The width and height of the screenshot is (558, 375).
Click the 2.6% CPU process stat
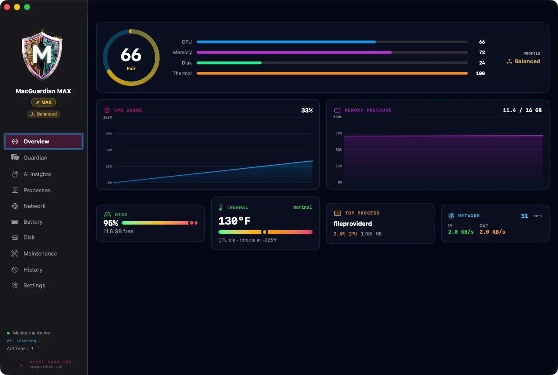tap(345, 234)
